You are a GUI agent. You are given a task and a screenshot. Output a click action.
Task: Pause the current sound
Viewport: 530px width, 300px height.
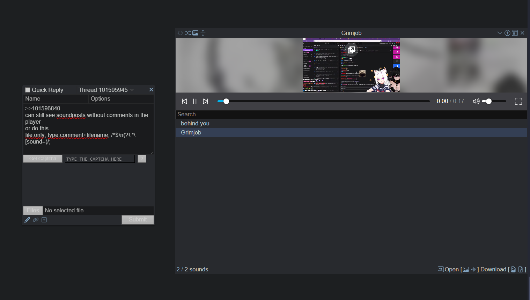point(195,101)
